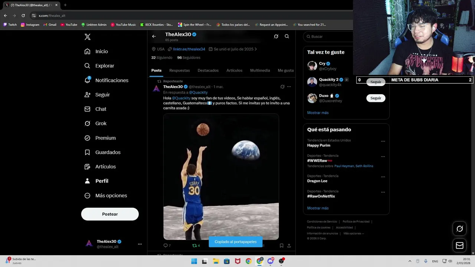
Task: Open options for #RawOnNetflix trend
Action: point(383,192)
